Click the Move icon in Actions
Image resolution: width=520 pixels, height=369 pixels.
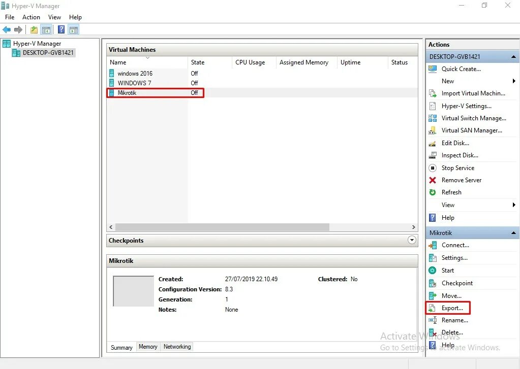pos(433,296)
